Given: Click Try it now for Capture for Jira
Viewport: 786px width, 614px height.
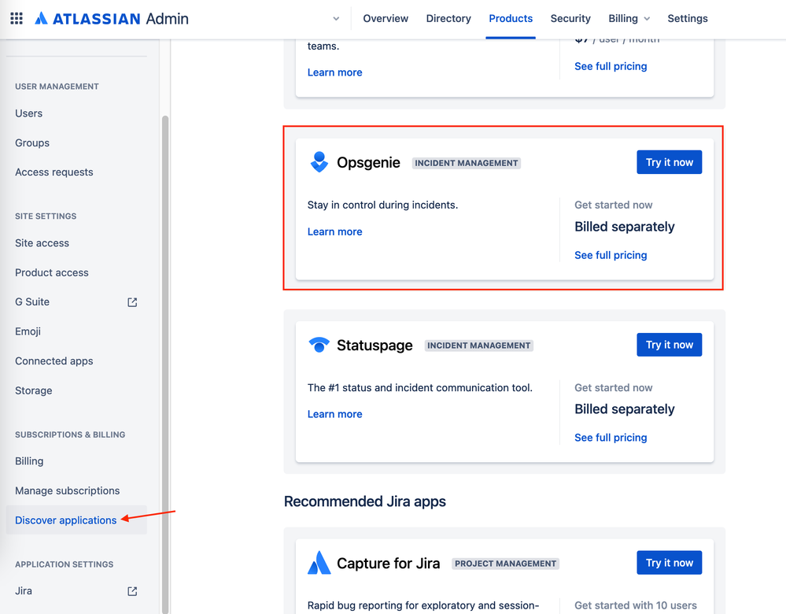Looking at the screenshot, I should [670, 563].
